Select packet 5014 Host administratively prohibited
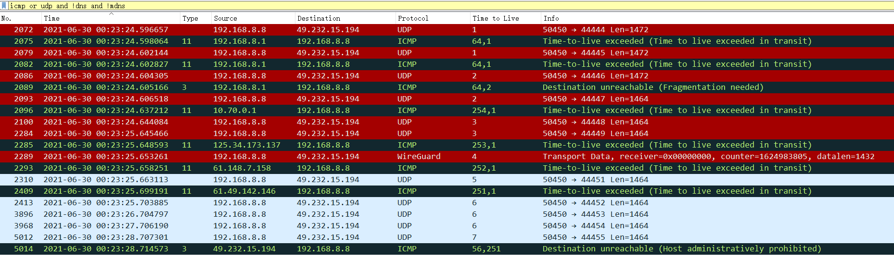Image resolution: width=894 pixels, height=260 pixels. pyautogui.click(x=447, y=249)
